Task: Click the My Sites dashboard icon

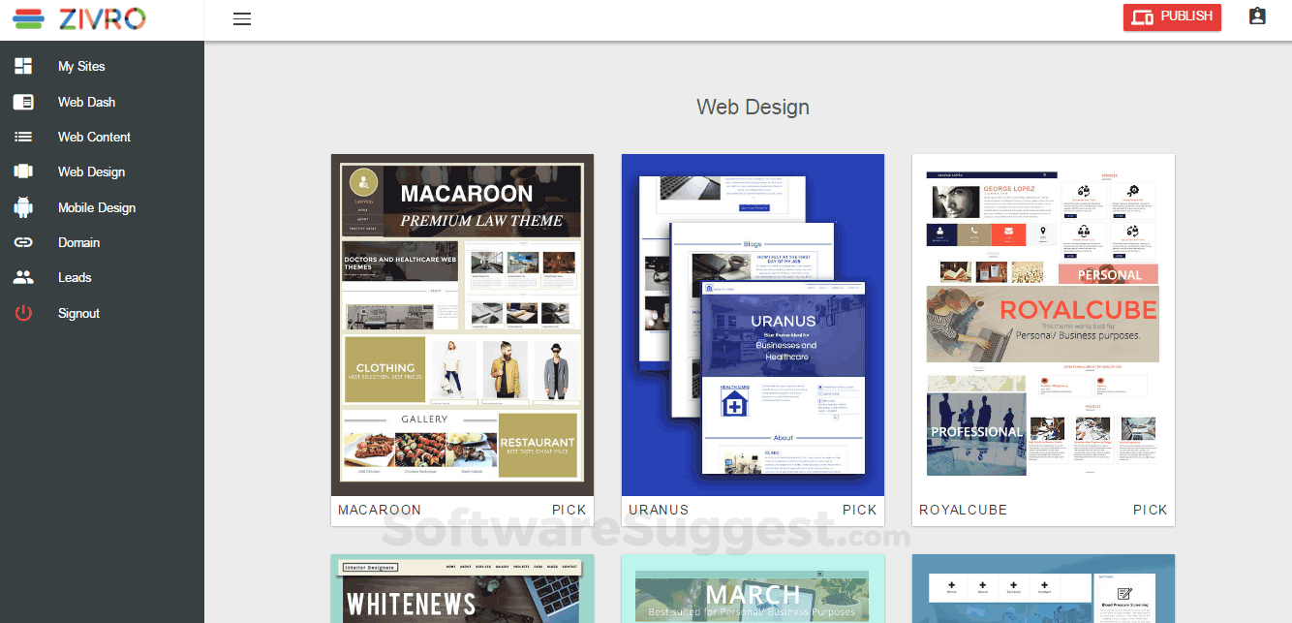Action: coord(23,66)
